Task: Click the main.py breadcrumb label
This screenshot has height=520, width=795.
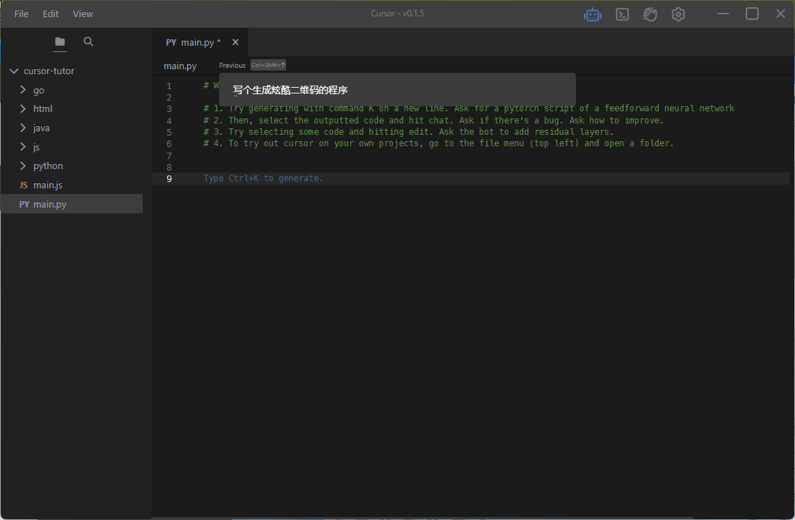Action: [180, 66]
